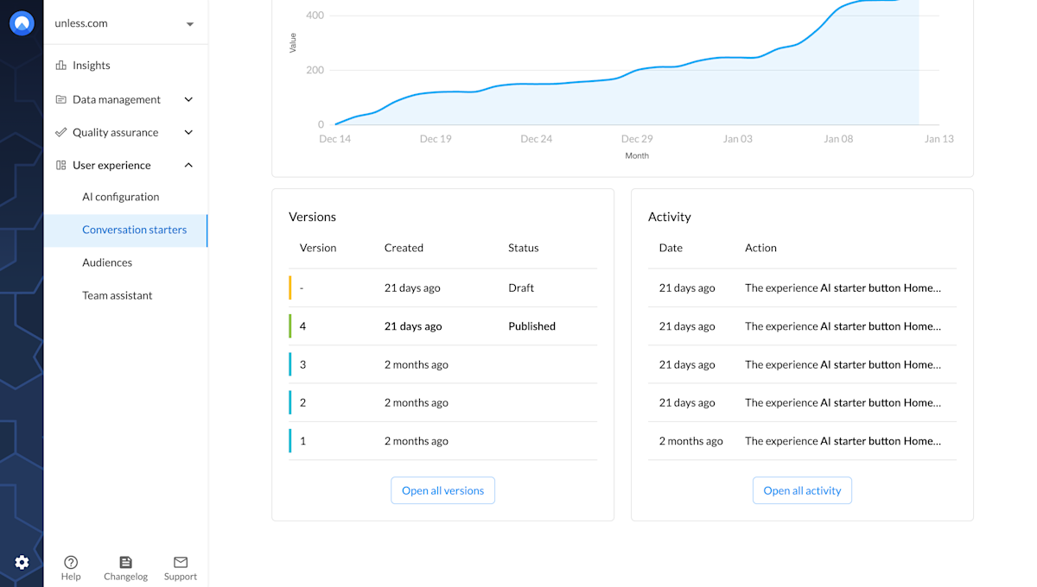The image size is (1037, 587).
Task: Click the Open all activity button
Action: (x=802, y=489)
